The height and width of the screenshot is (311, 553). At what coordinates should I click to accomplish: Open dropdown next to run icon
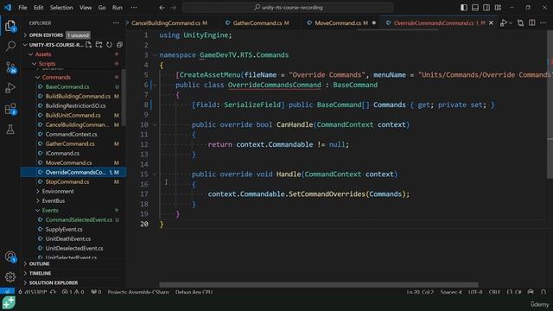click(510, 23)
